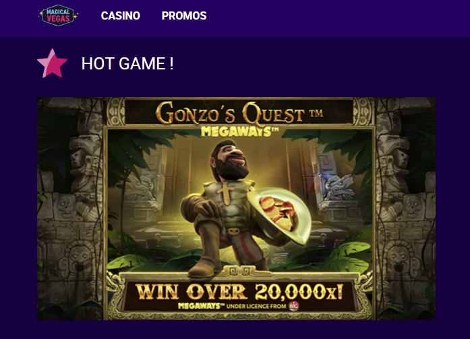Image resolution: width=470 pixels, height=339 pixels.
Task: Open the CASINO menu item
Action: click(121, 16)
